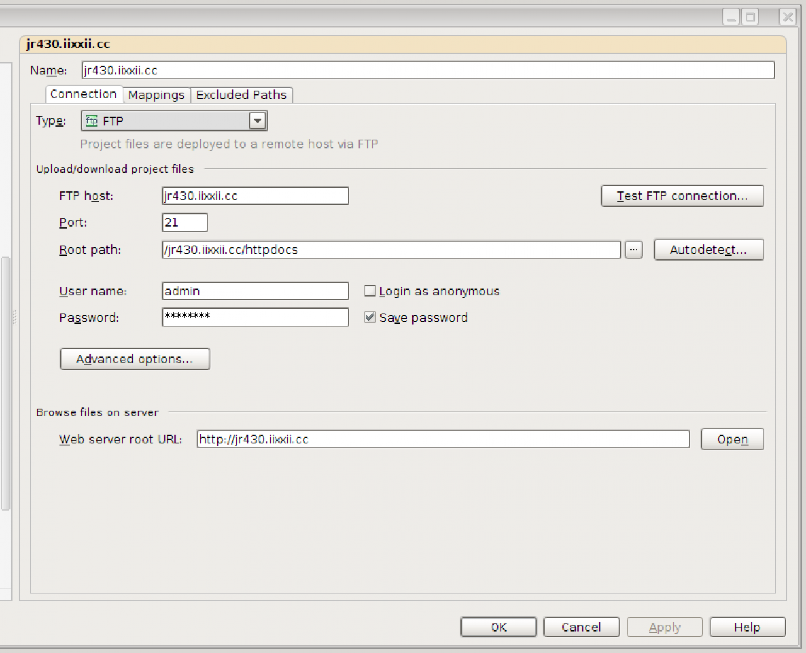Focus the FTP host input field

coord(255,196)
